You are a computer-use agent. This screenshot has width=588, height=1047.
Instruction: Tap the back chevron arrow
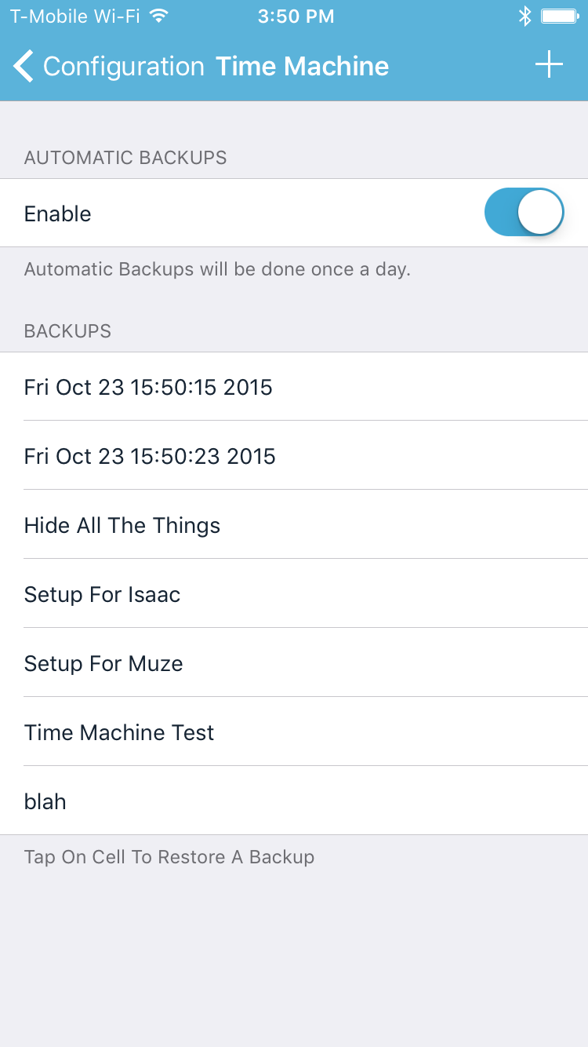pos(24,66)
